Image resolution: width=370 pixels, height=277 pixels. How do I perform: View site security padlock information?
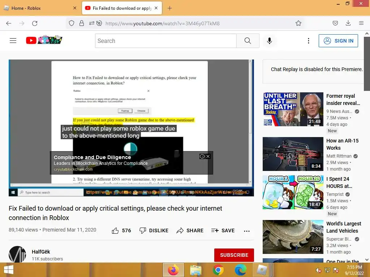coord(82,23)
